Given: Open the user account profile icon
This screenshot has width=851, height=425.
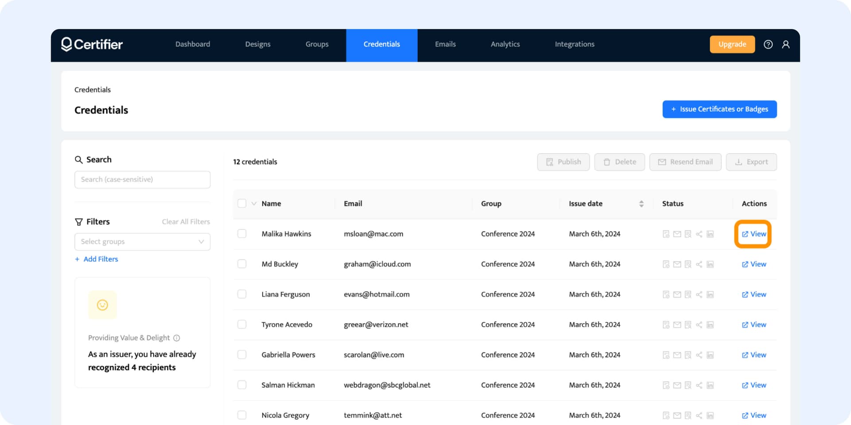Looking at the screenshot, I should tap(786, 44).
